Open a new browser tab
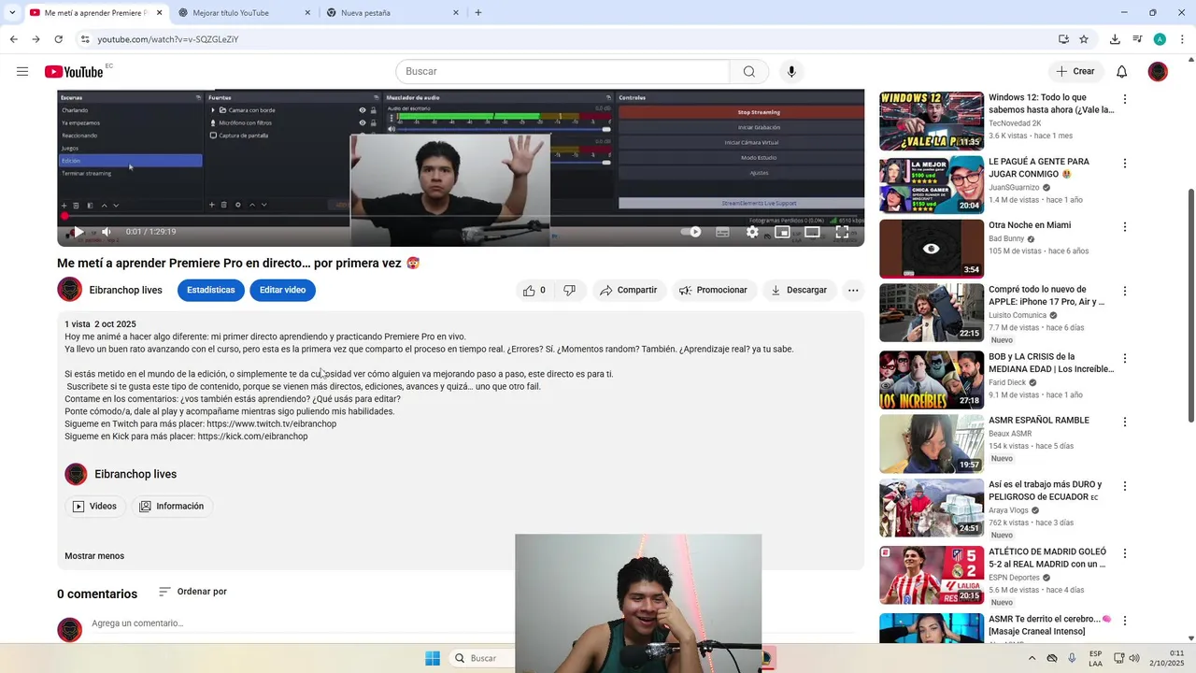The width and height of the screenshot is (1196, 673). pyautogui.click(x=478, y=13)
